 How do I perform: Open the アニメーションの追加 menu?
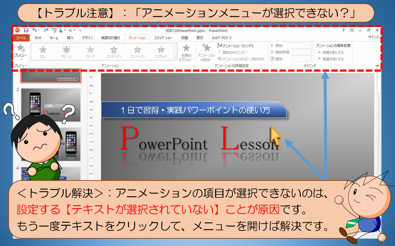pyautogui.click(x=206, y=52)
